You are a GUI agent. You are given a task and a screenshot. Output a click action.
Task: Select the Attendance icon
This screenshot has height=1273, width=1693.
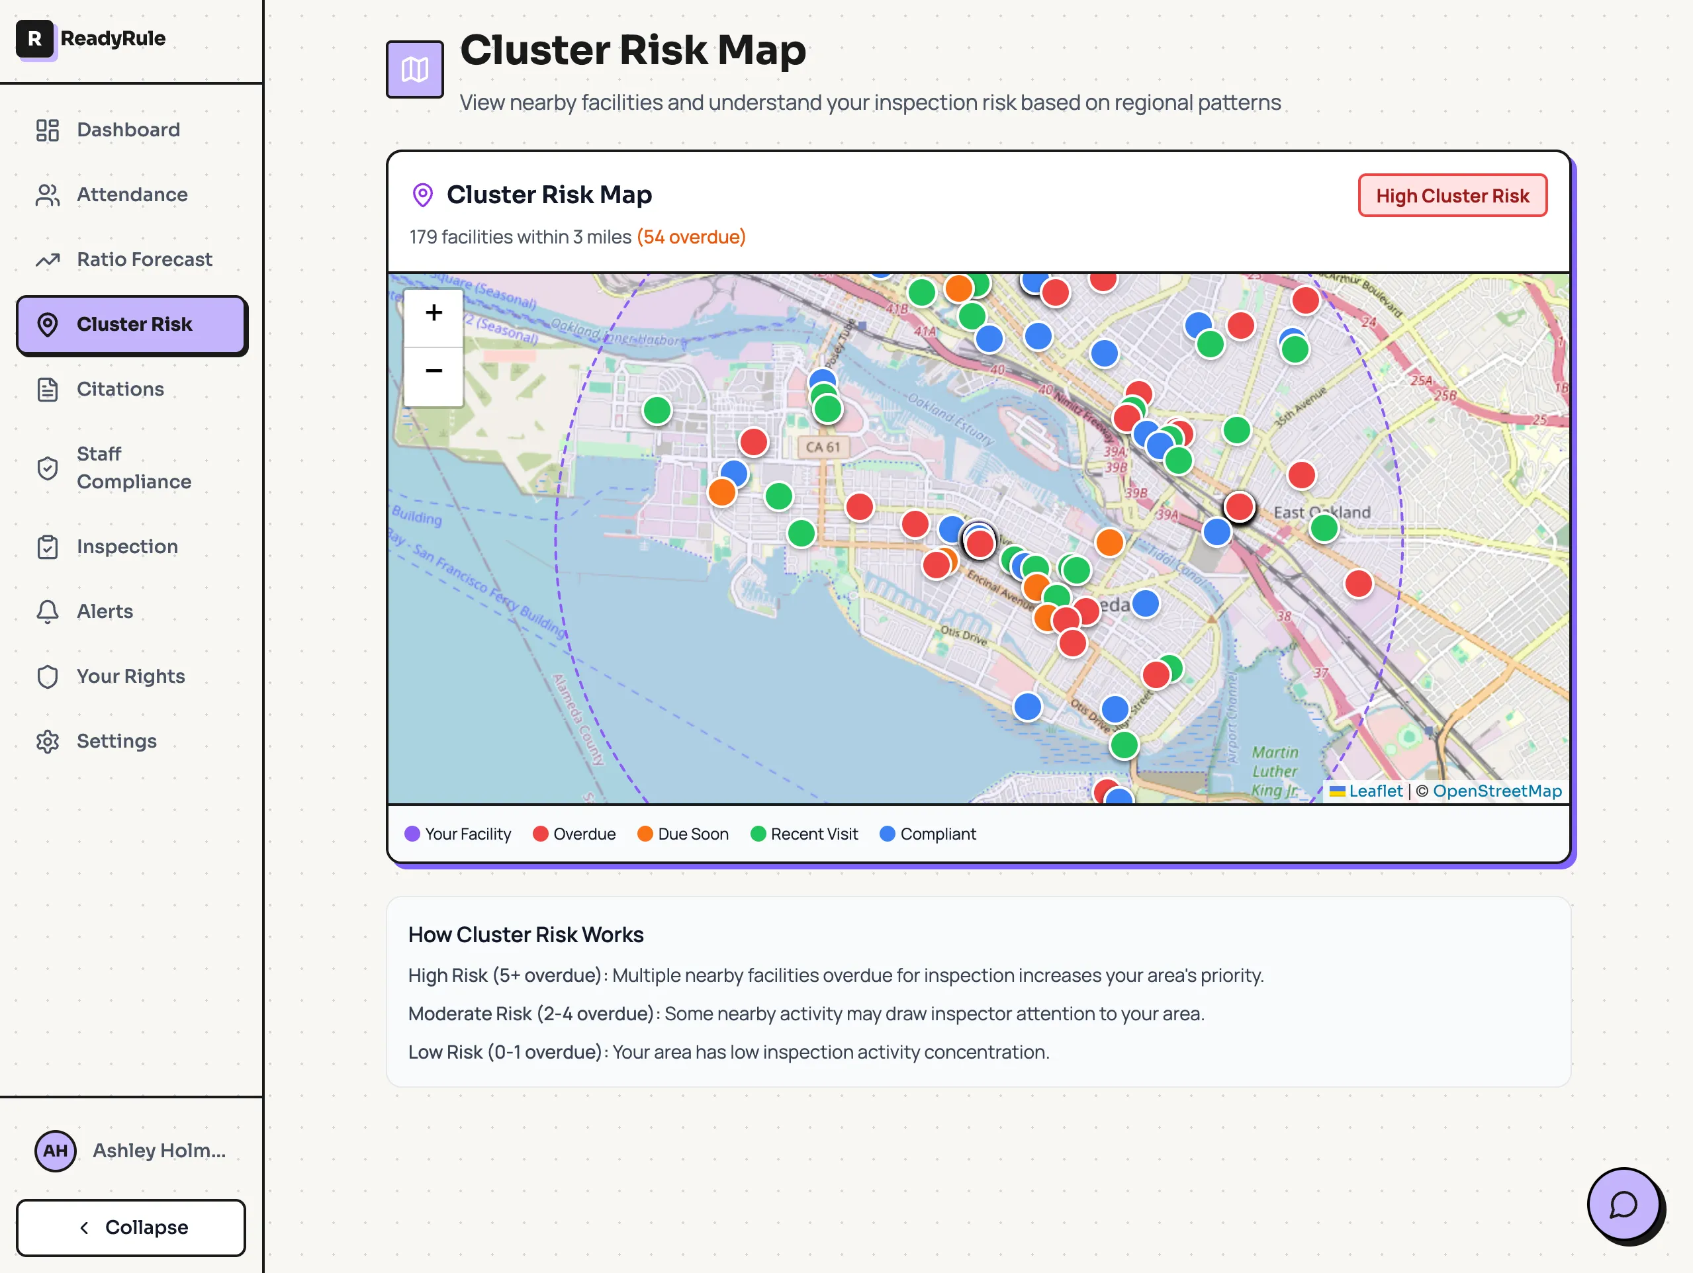48,195
